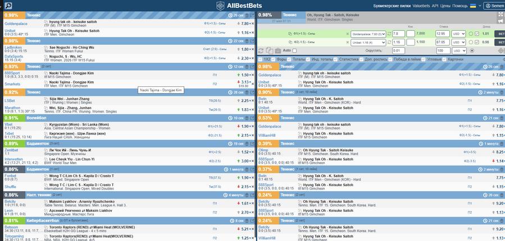The height and width of the screenshot is (241, 505).
Task: Open the Marathon bookmaker link
Action: tap(12, 108)
